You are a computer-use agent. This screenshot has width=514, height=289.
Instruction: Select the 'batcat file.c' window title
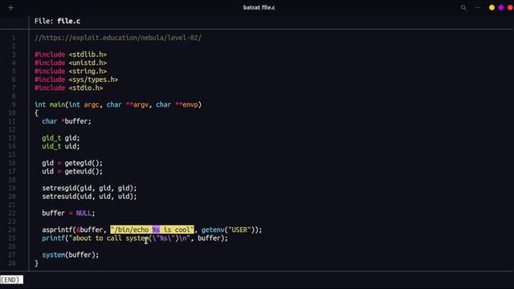point(259,7)
